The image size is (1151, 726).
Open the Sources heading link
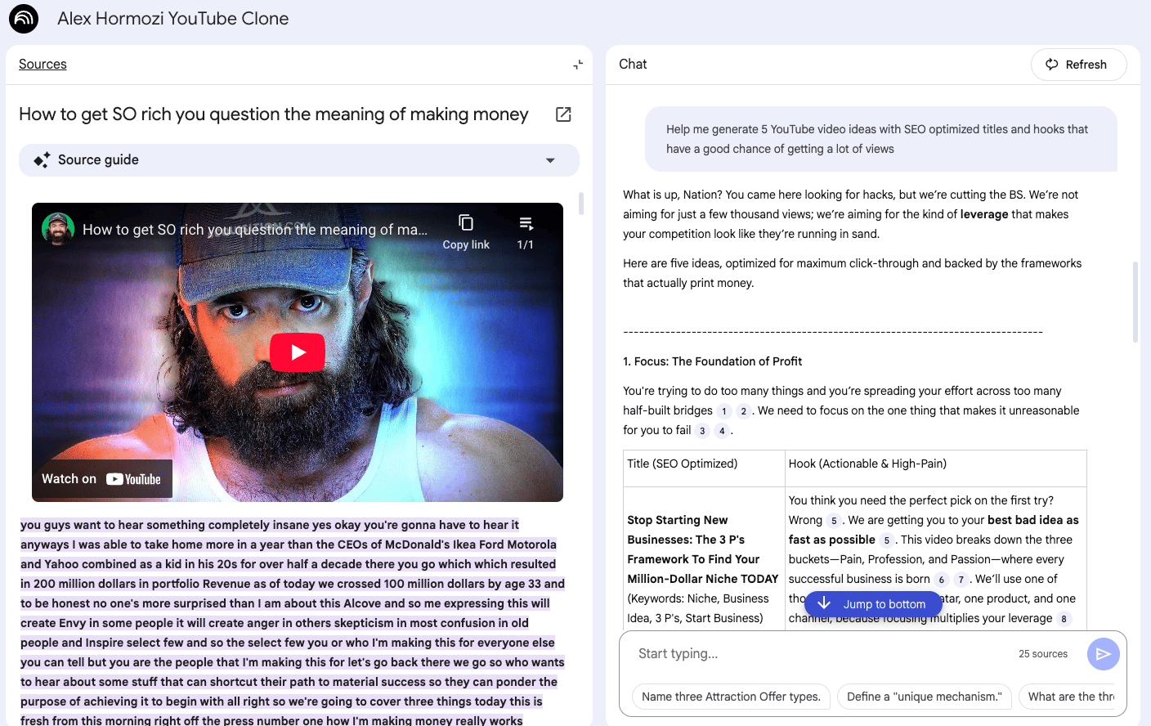click(x=43, y=65)
